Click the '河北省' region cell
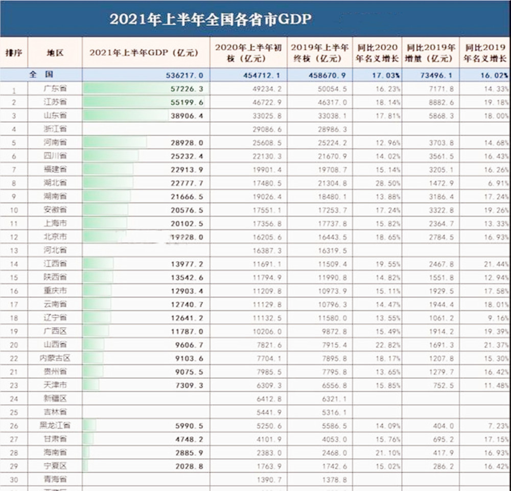This screenshot has height=491, width=511. [55, 250]
